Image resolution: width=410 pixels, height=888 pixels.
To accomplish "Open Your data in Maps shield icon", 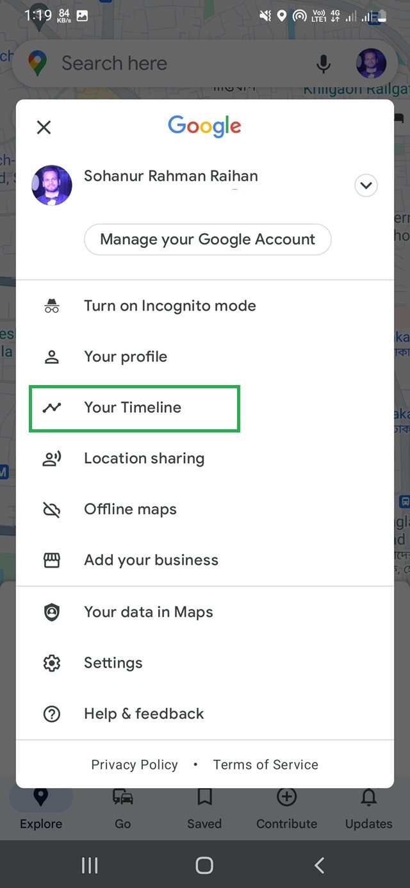I will tap(51, 612).
